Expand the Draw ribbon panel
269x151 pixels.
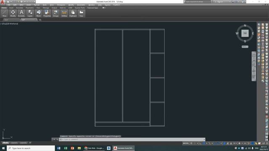5,13
